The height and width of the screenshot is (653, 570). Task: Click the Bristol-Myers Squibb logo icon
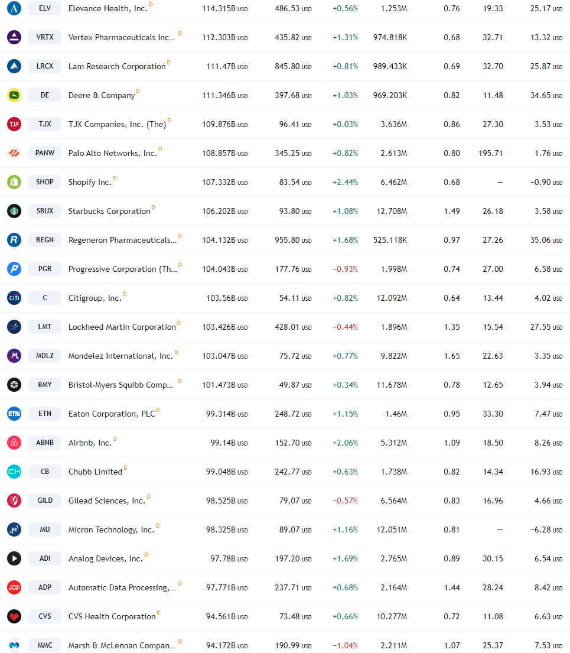pos(14,384)
